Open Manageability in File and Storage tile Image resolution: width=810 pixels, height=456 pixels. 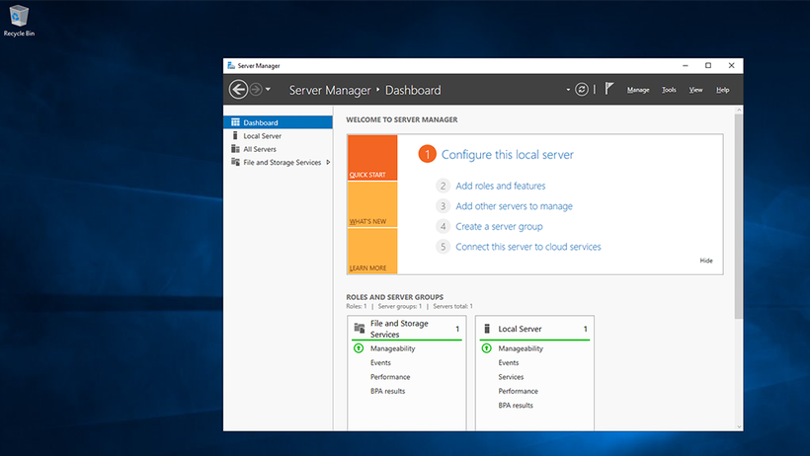392,348
